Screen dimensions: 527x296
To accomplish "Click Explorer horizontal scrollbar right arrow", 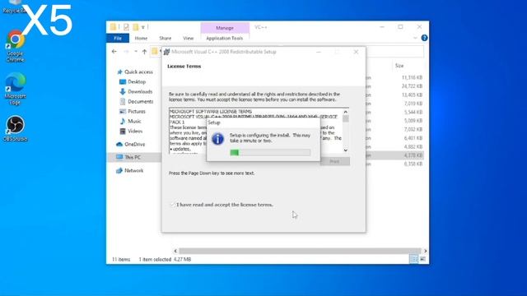I will pos(425,251).
